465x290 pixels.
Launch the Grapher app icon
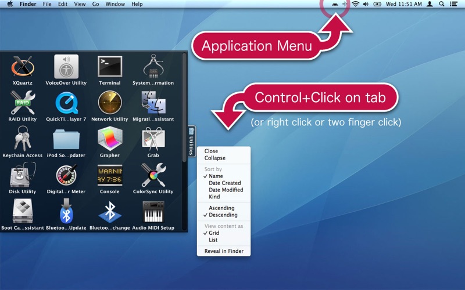(x=110, y=139)
